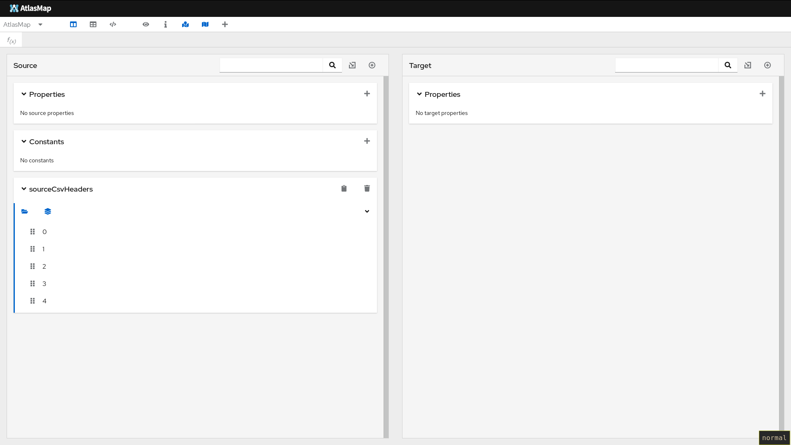Enable specific fields in target panel
Image resolution: width=791 pixels, height=445 pixels.
pos(767,65)
